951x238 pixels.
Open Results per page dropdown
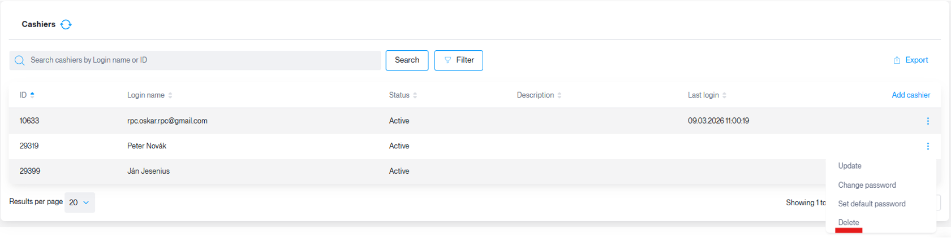[x=80, y=202]
